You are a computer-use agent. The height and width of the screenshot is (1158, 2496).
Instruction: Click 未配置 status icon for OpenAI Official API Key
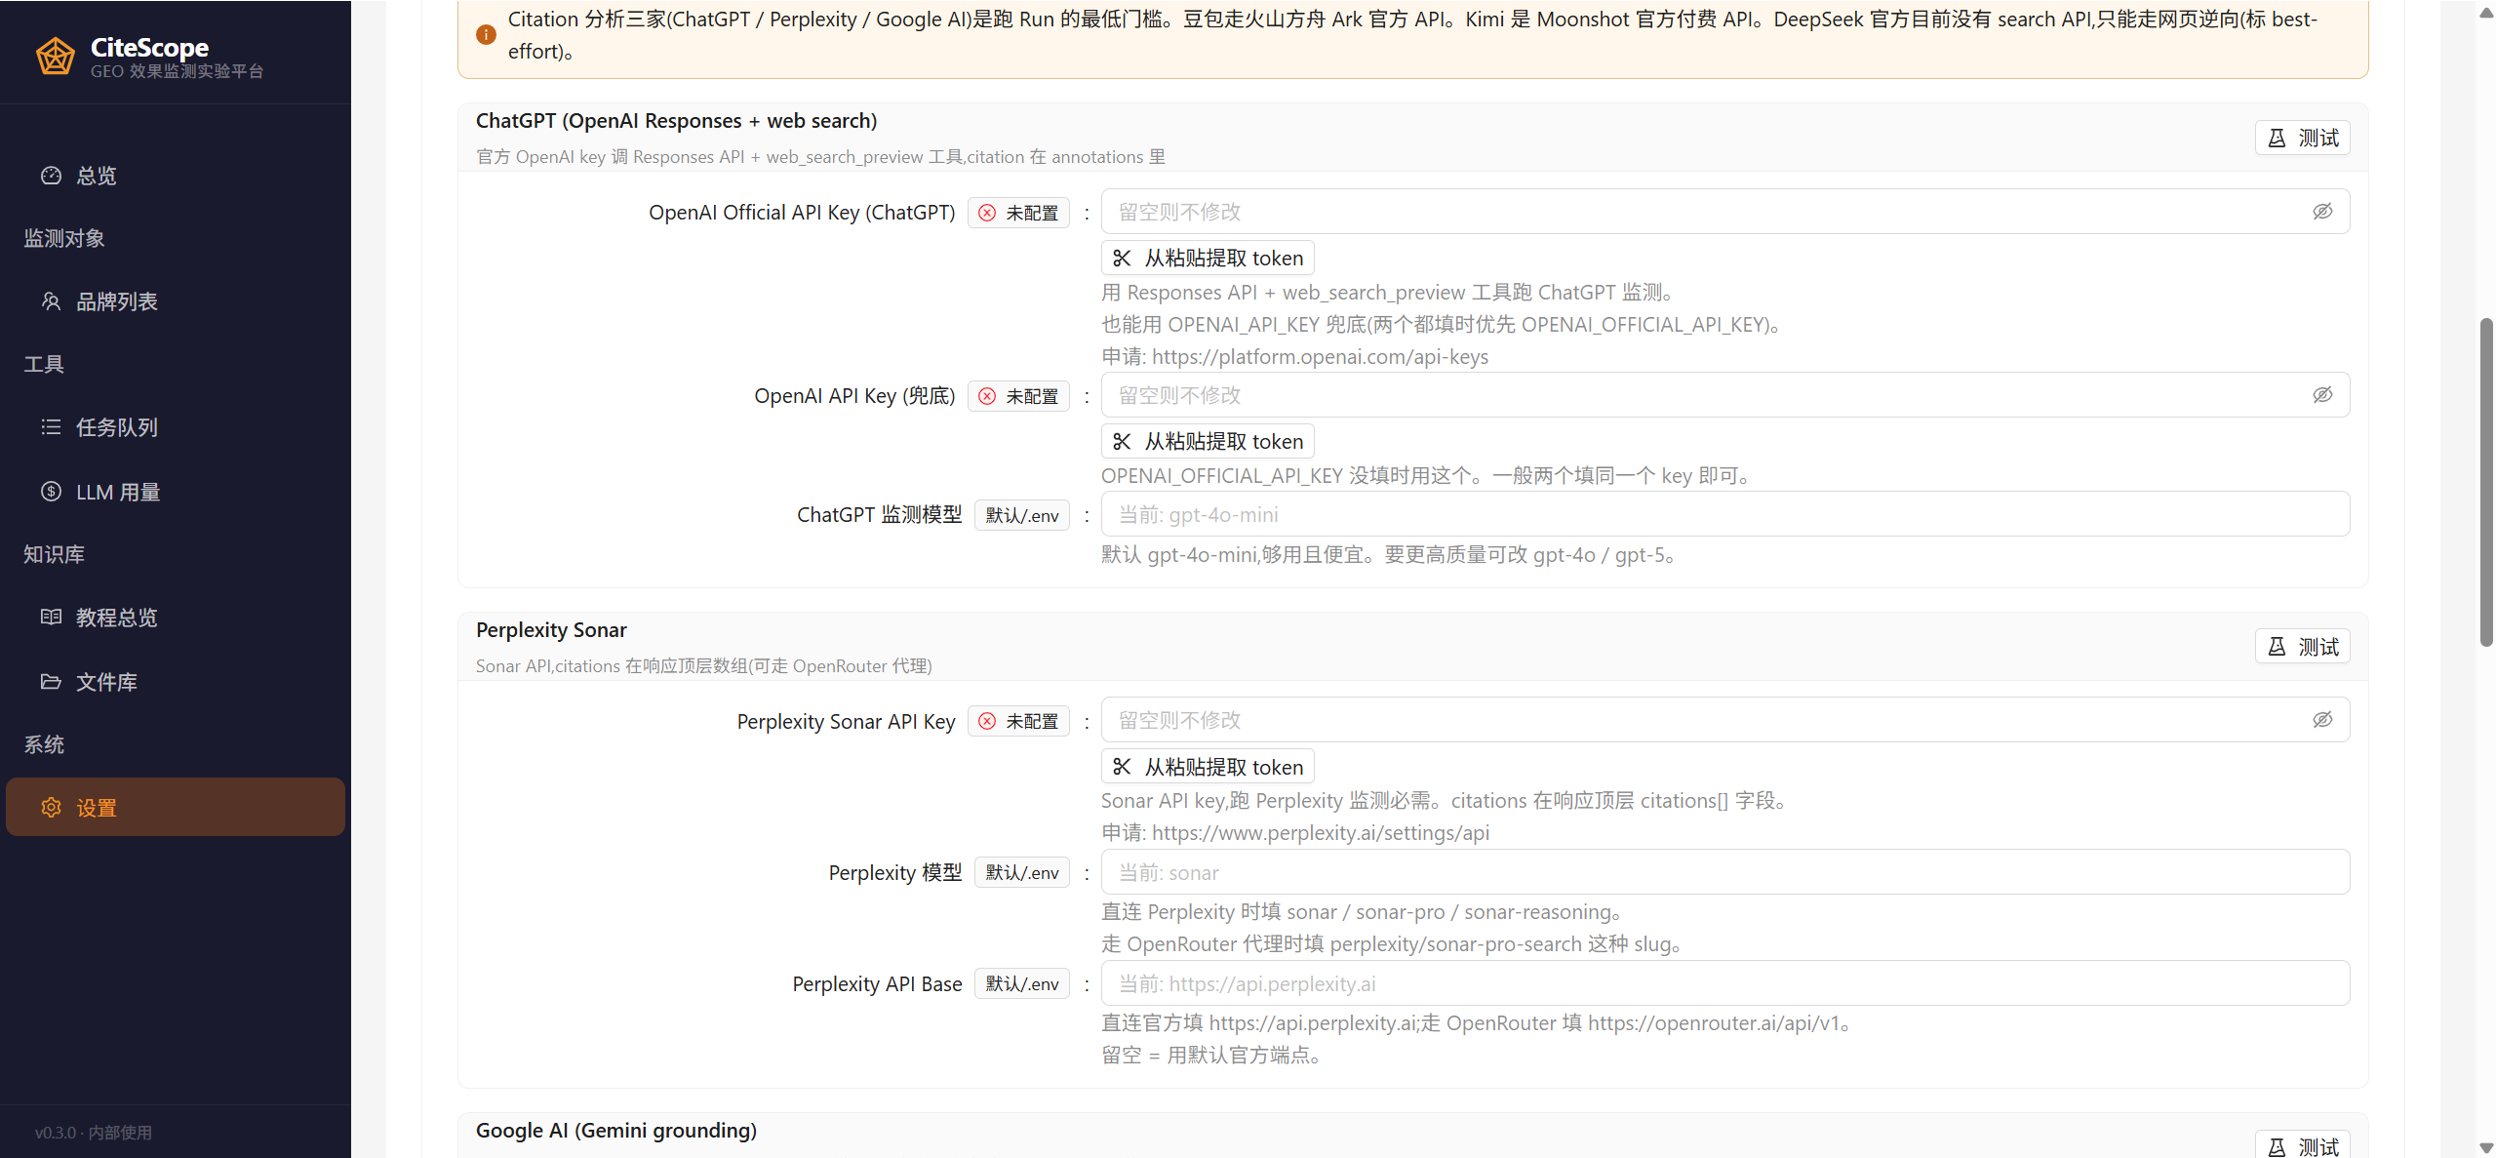pos(987,214)
